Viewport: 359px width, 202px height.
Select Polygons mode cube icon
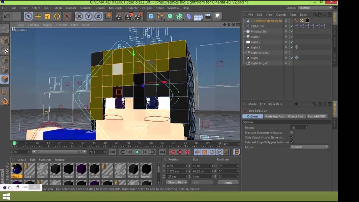5,79
